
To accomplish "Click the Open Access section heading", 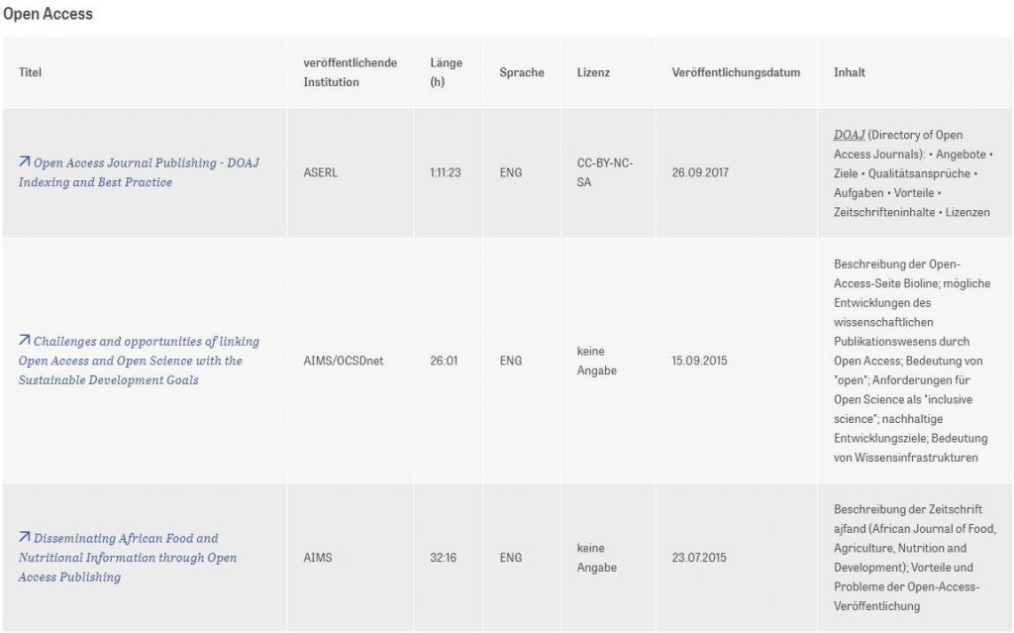I will [48, 14].
